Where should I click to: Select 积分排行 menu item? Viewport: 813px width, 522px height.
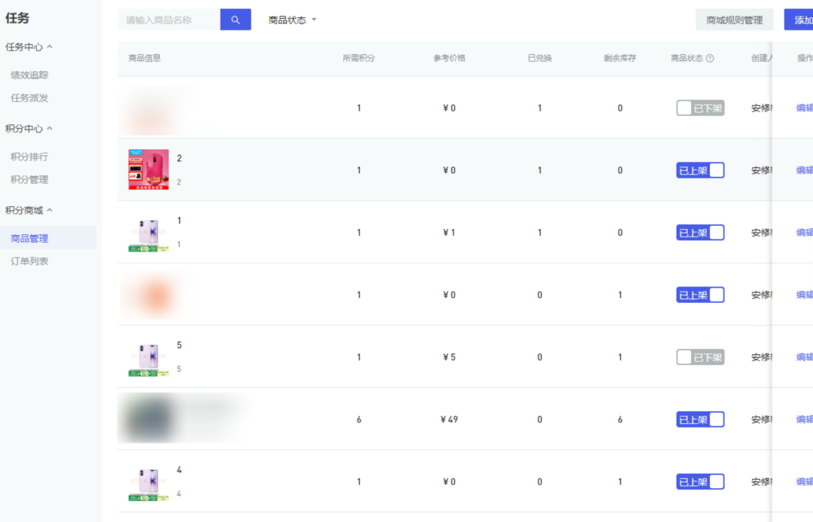click(29, 157)
